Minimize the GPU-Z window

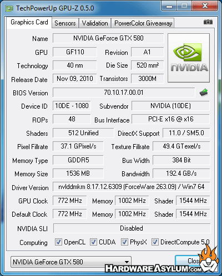(169, 6)
